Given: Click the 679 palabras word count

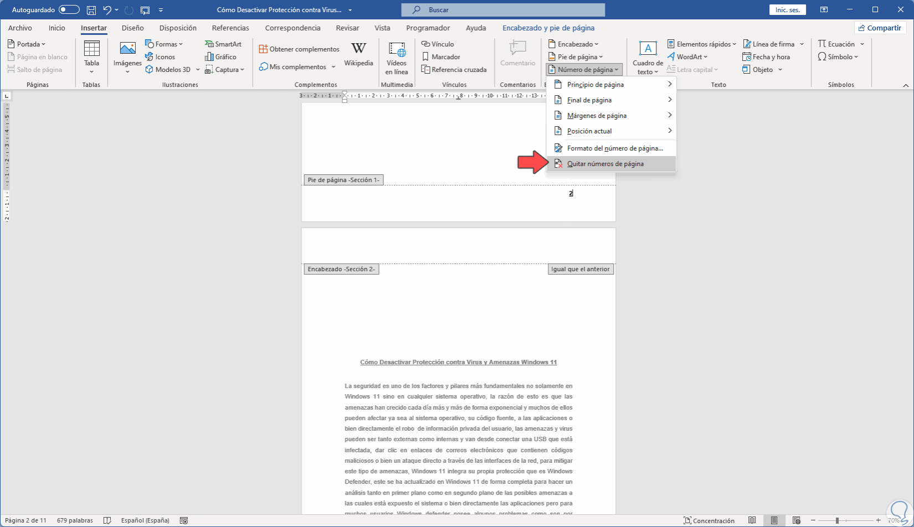Looking at the screenshot, I should [x=75, y=520].
